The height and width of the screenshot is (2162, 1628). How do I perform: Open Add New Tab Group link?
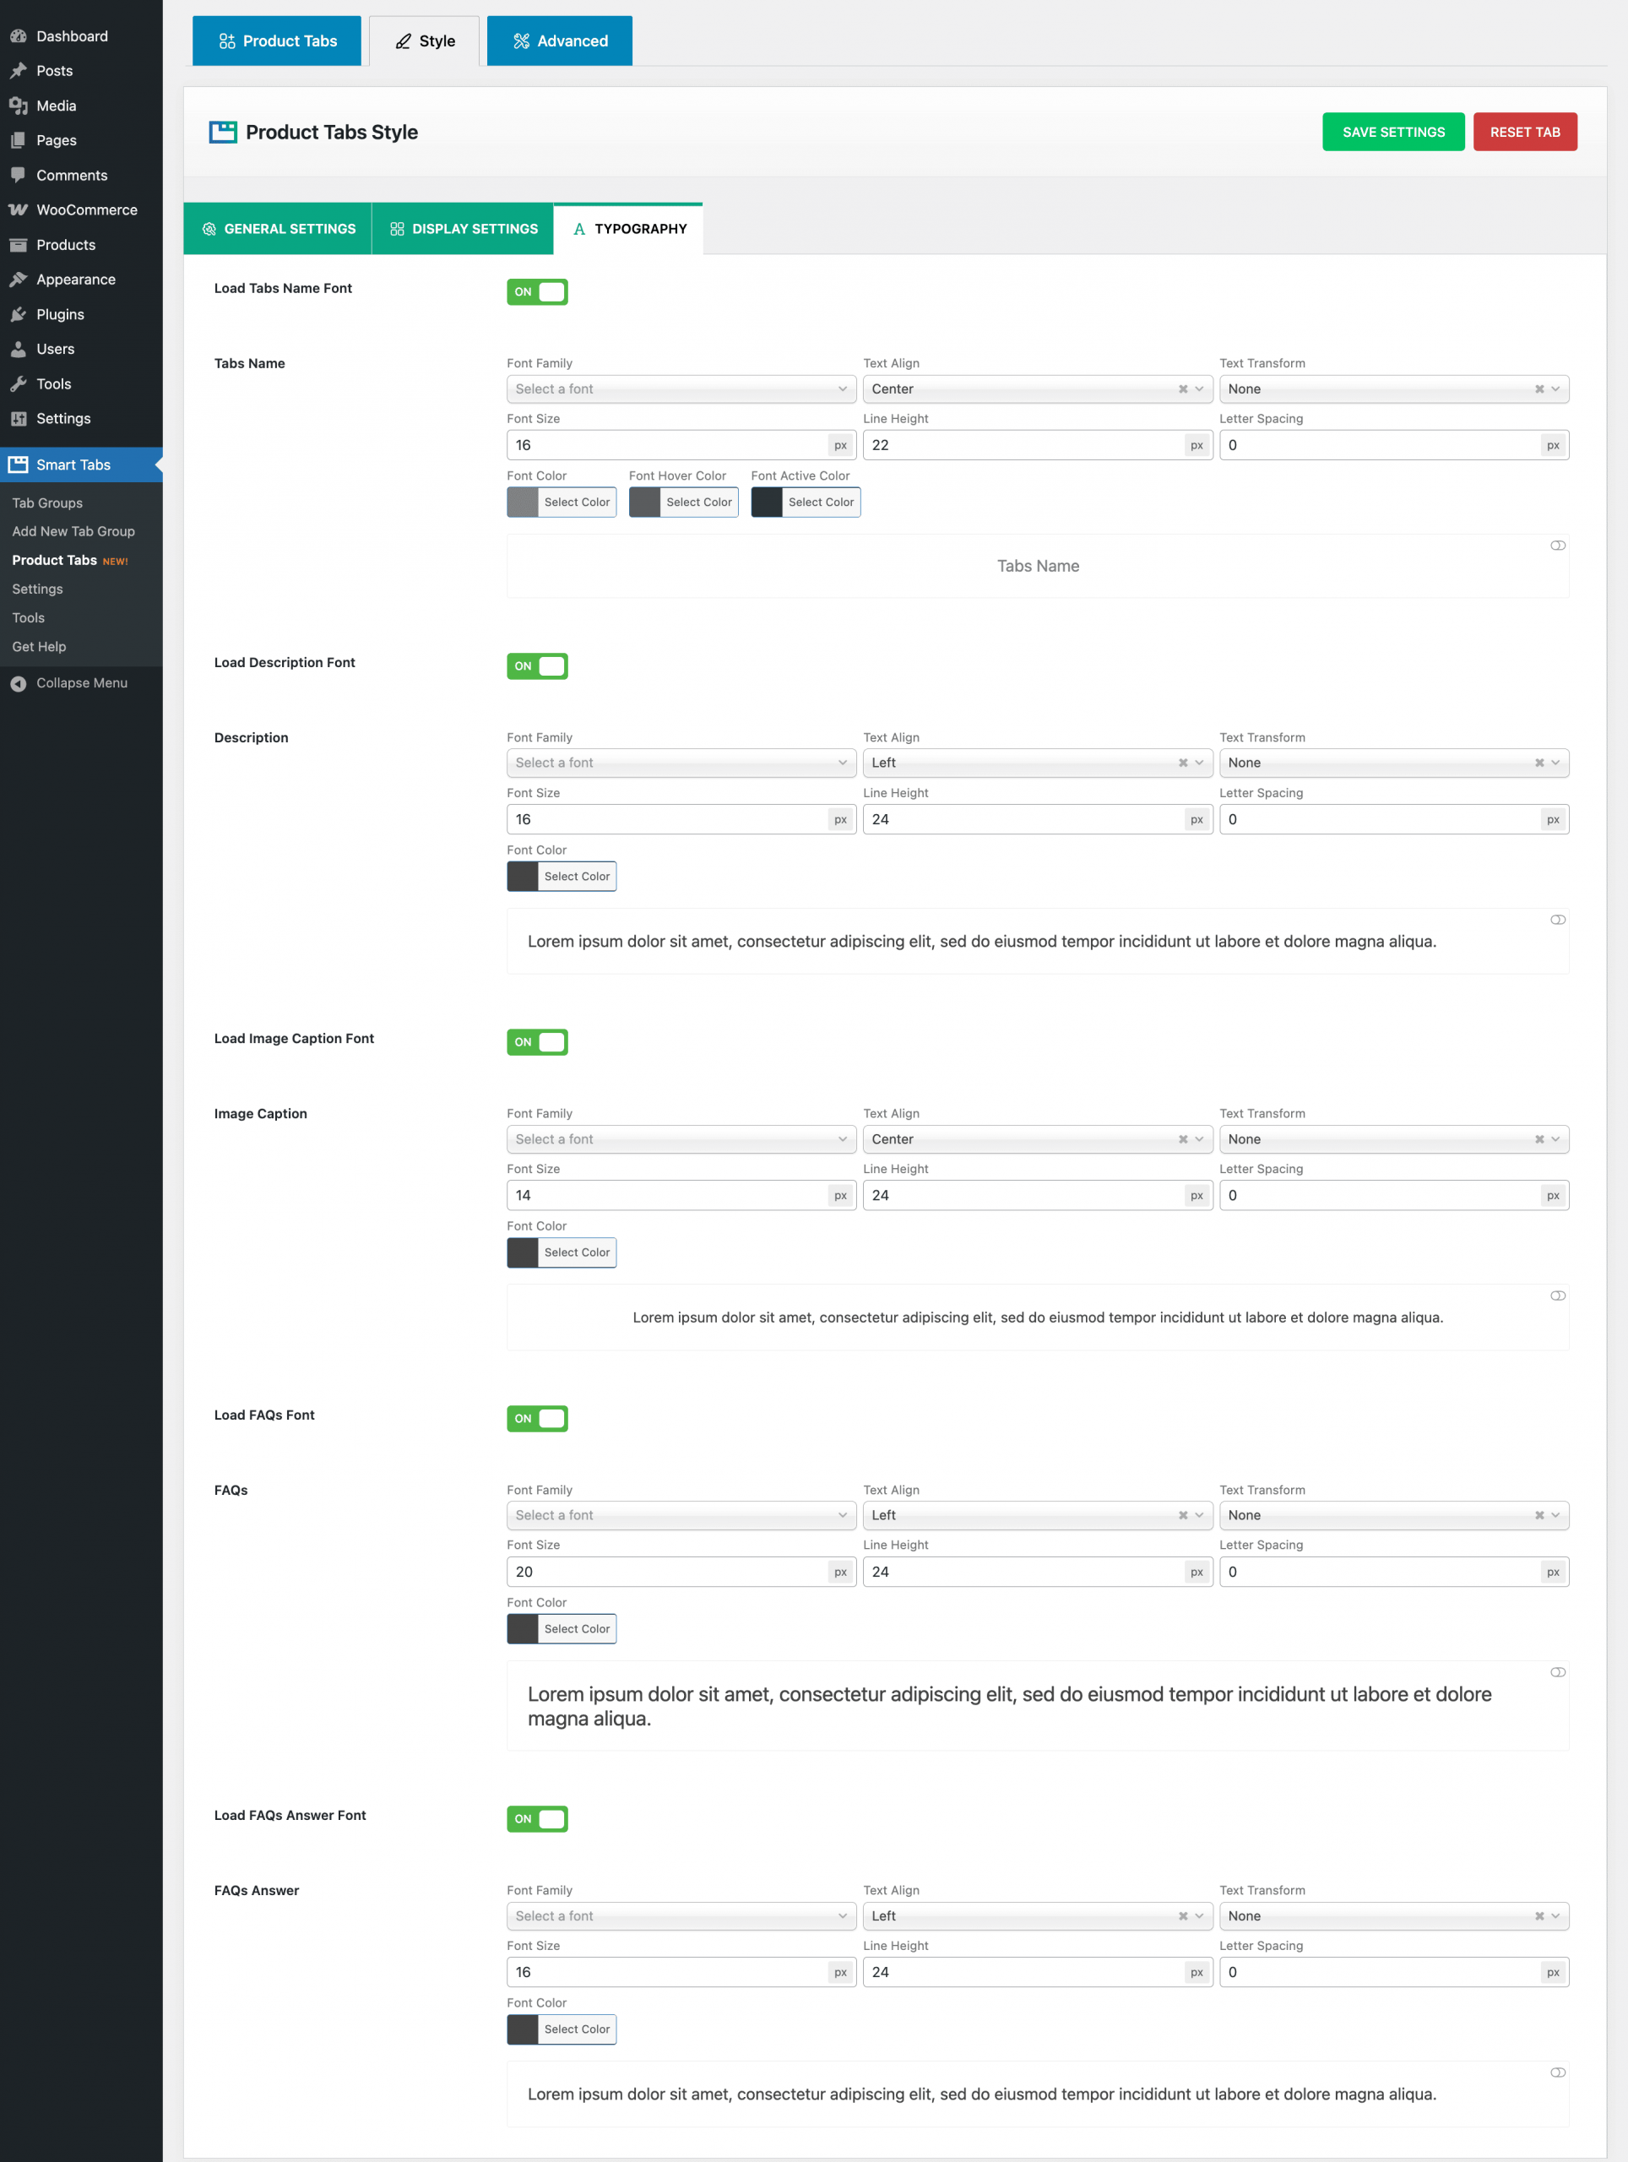tap(73, 530)
